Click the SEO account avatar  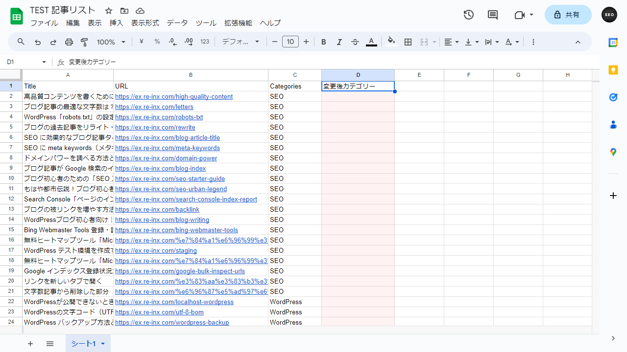click(x=609, y=15)
